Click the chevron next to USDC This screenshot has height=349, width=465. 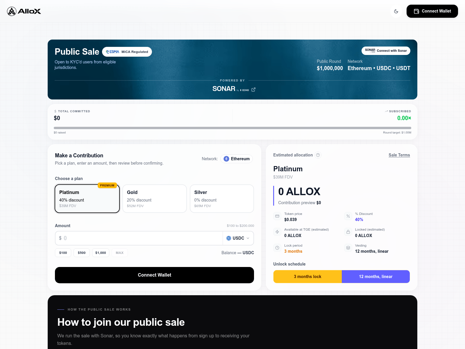click(x=248, y=238)
